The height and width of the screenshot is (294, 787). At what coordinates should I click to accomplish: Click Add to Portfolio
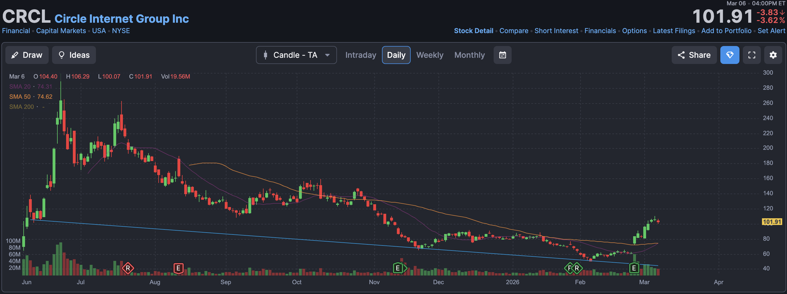click(x=726, y=31)
